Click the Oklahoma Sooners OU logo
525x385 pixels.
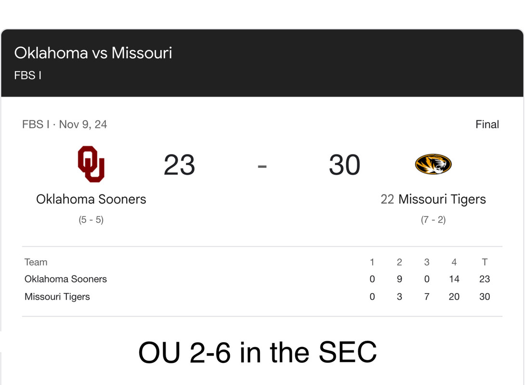click(x=91, y=164)
